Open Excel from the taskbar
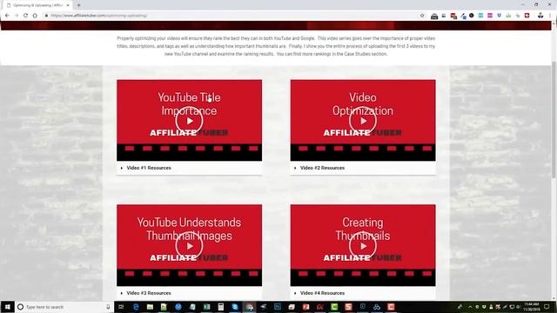The width and height of the screenshot is (557, 313). [x=206, y=307]
